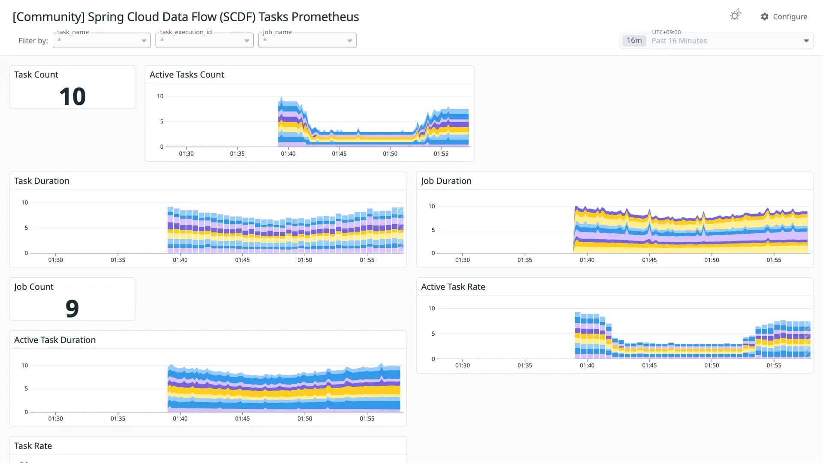823x463 pixels.
Task: Open the job_name filter dropdown
Action: (307, 40)
